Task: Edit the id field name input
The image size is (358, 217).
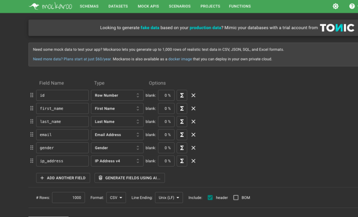Action: click(62, 95)
